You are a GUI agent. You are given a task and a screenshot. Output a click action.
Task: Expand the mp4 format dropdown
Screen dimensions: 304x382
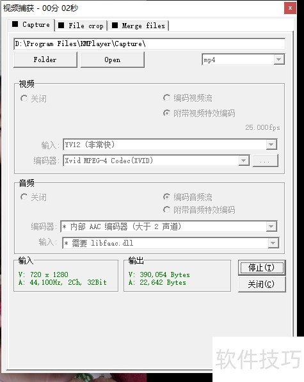[x=243, y=60]
